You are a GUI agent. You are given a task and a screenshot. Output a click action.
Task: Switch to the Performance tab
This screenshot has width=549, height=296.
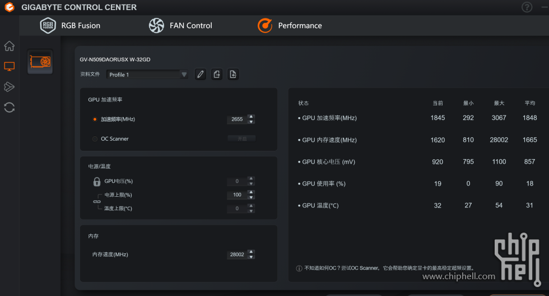coord(290,26)
